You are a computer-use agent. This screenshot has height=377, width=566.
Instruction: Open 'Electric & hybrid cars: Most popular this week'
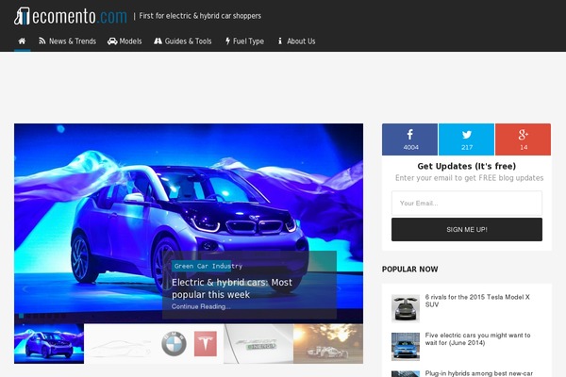[232, 288]
